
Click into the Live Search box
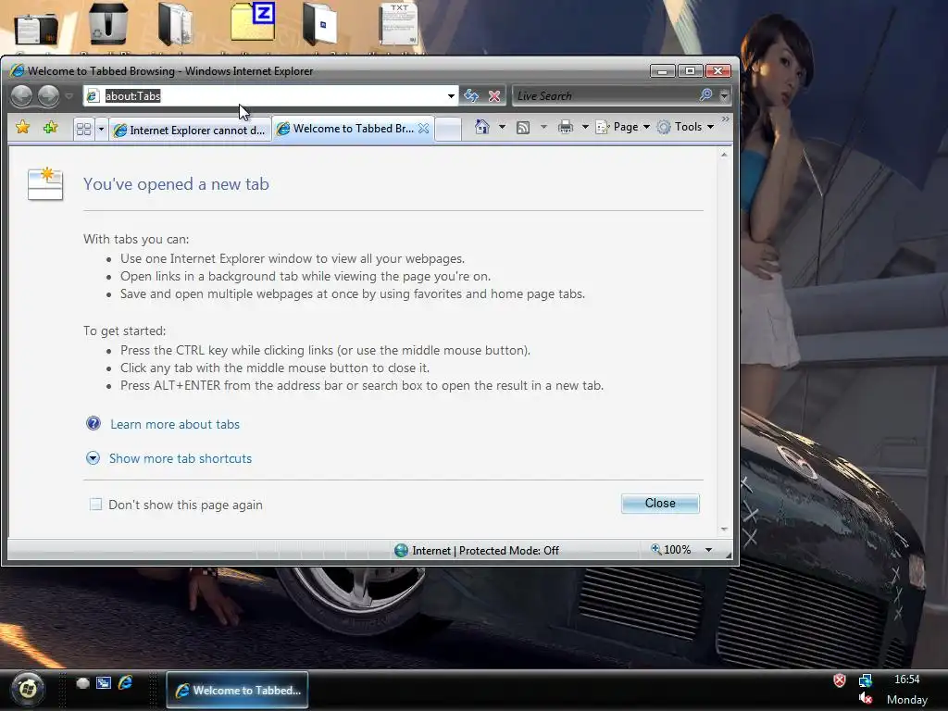[605, 95]
